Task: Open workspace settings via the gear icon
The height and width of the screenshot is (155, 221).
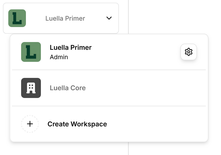Action: pyautogui.click(x=189, y=52)
